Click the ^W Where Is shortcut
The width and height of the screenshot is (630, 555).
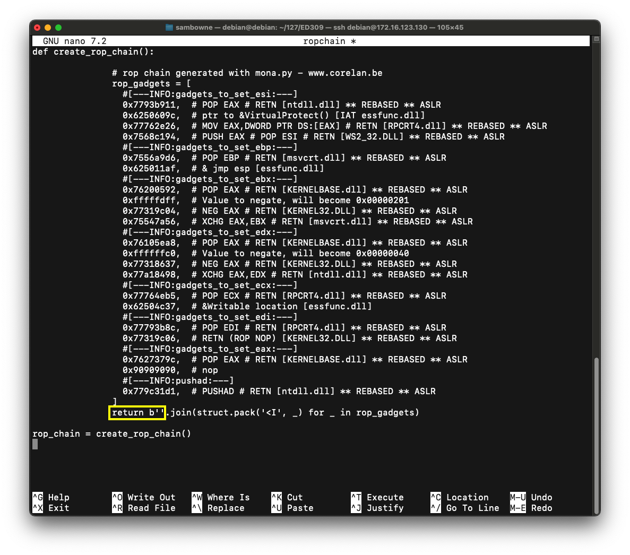[221, 497]
